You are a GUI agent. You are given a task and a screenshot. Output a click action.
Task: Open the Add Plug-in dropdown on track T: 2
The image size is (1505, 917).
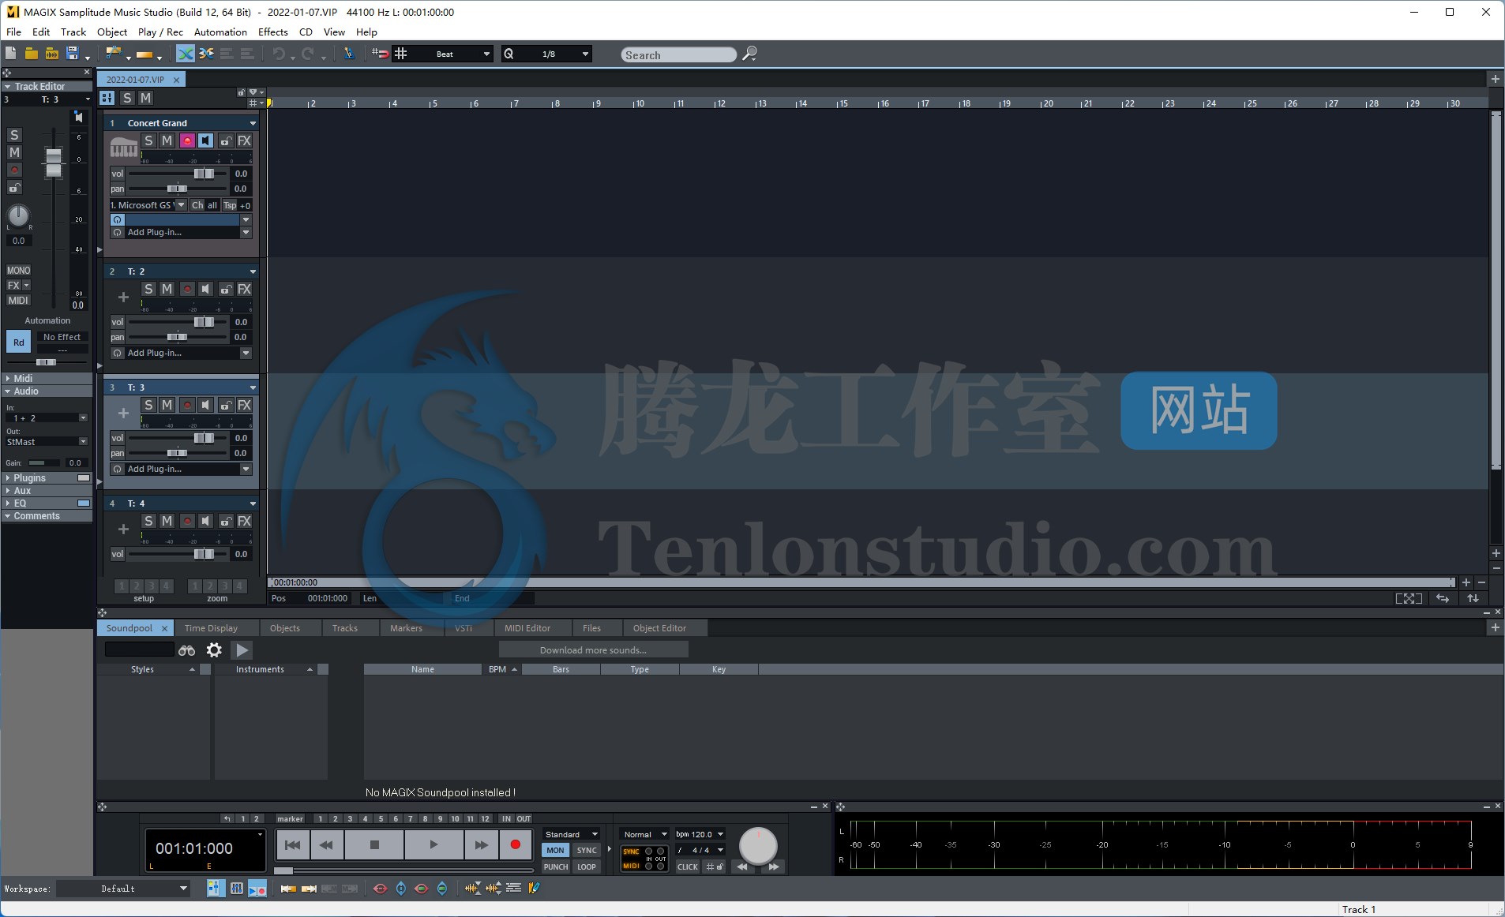[246, 353]
